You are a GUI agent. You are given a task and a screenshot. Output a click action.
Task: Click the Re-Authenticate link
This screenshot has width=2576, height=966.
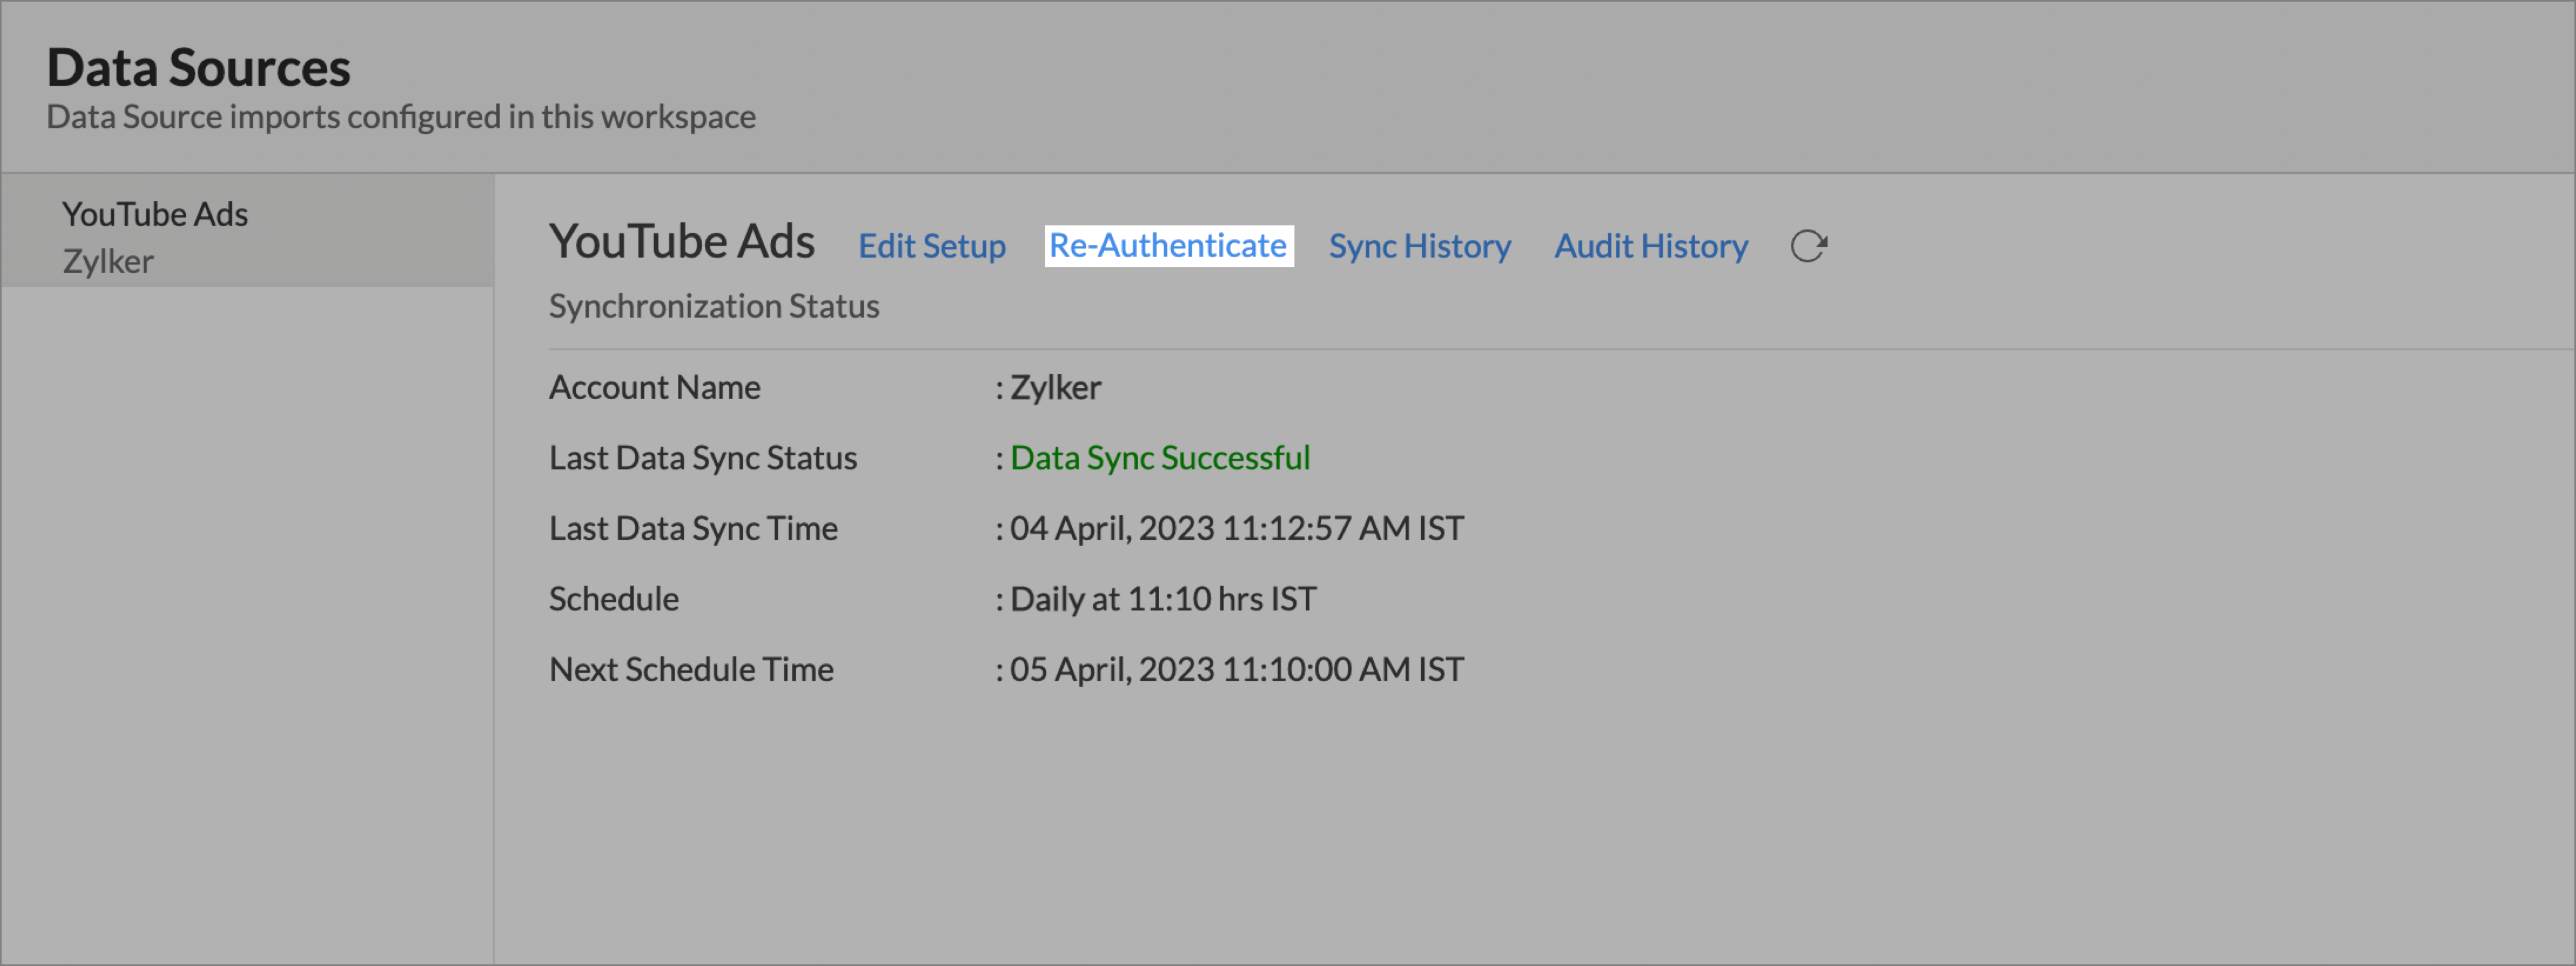(1168, 246)
